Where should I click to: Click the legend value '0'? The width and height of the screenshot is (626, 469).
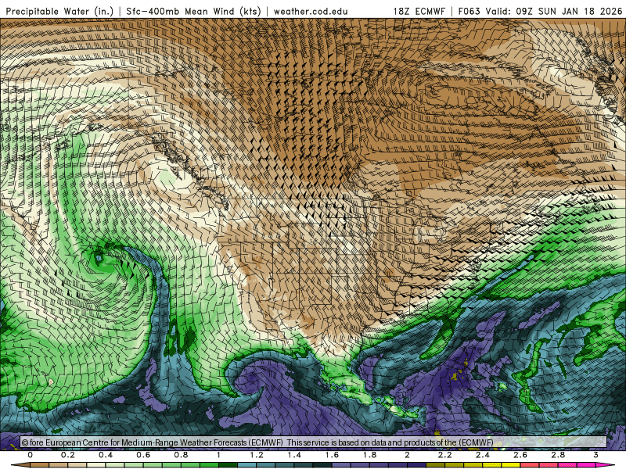point(31,455)
